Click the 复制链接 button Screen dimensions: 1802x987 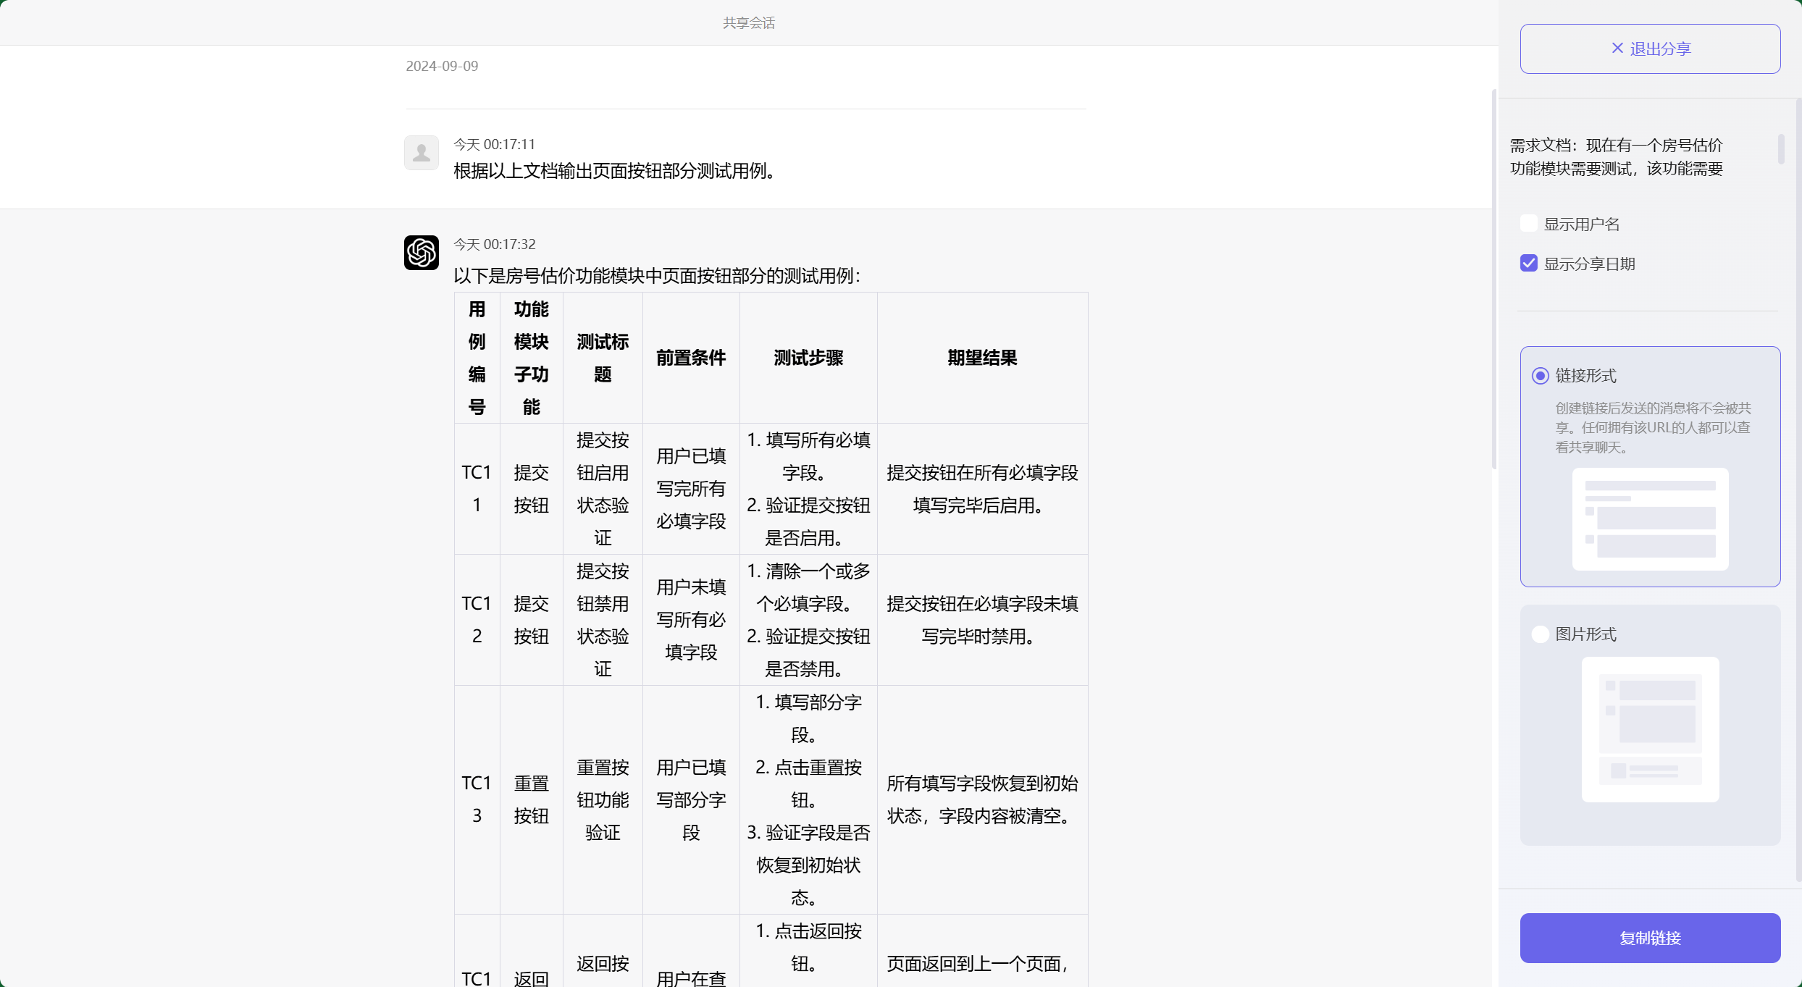[x=1650, y=938]
